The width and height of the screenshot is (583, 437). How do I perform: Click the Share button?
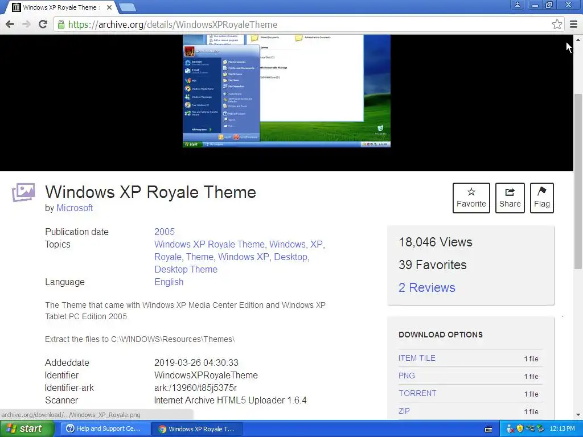click(510, 198)
